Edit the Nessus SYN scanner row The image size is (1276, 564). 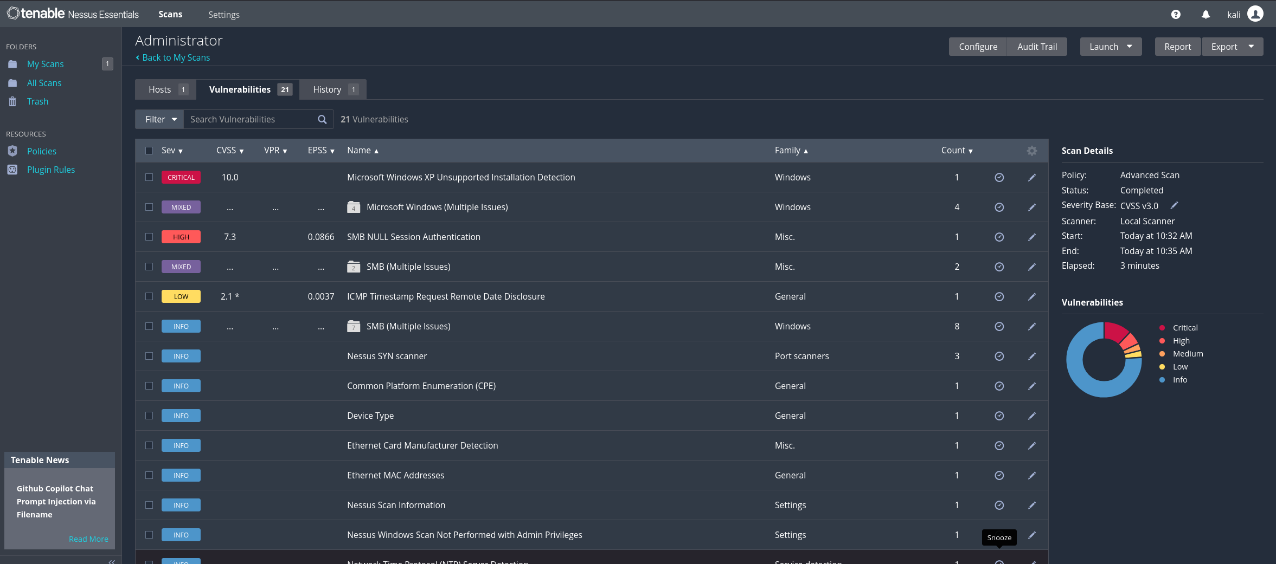coord(1032,356)
